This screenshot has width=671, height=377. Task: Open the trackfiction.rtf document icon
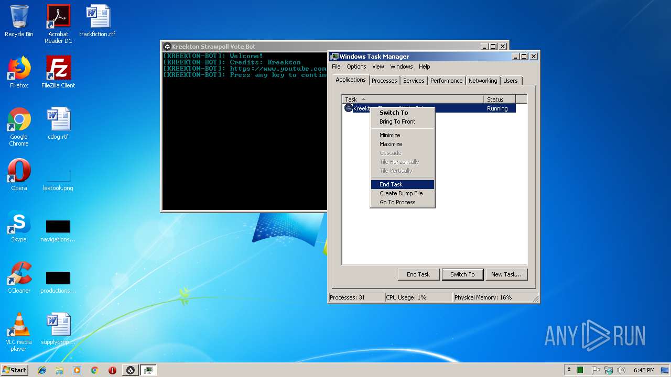click(x=98, y=21)
